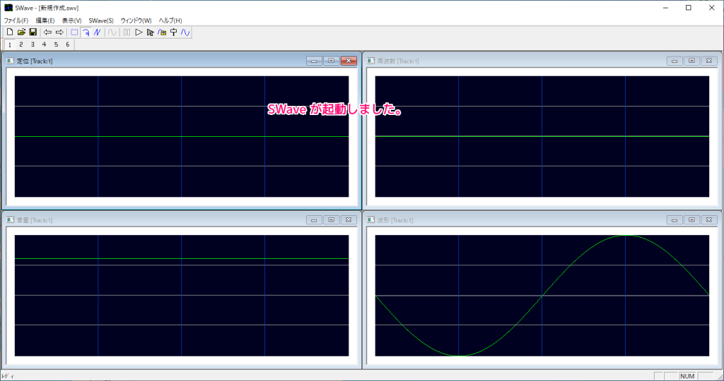Image resolution: width=724 pixels, height=381 pixels.
Task: Switch to track 5 tab
Action: click(x=56, y=44)
